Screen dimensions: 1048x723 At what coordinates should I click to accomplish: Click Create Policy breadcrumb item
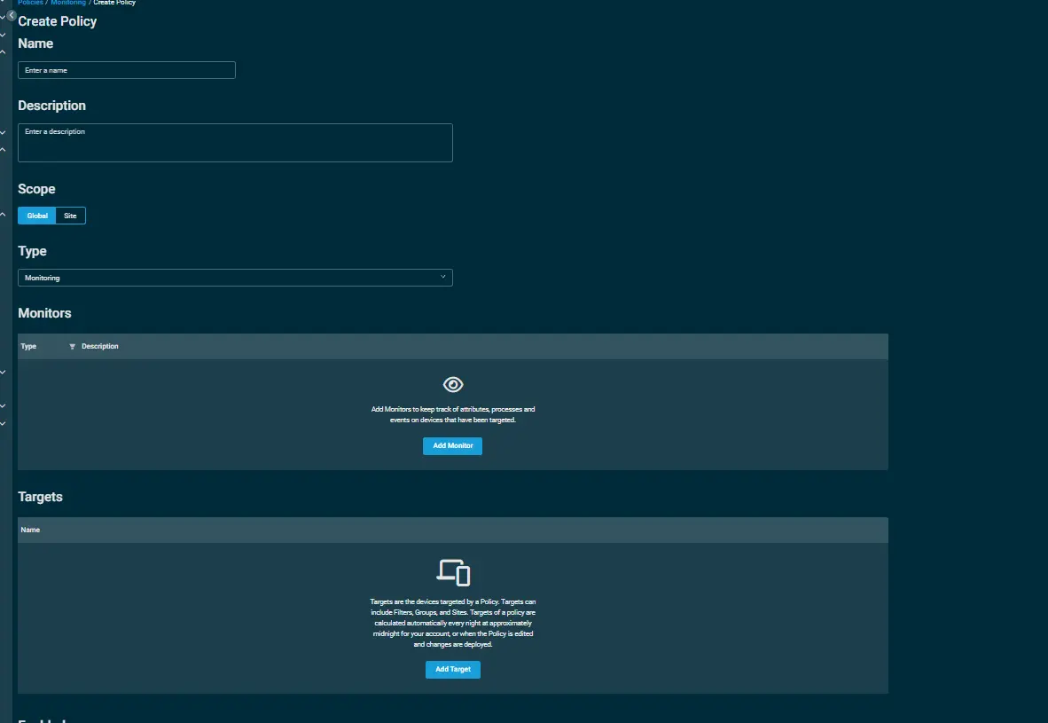114,3
